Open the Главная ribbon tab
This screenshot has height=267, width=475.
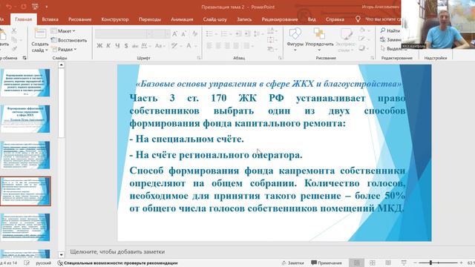(x=23, y=19)
